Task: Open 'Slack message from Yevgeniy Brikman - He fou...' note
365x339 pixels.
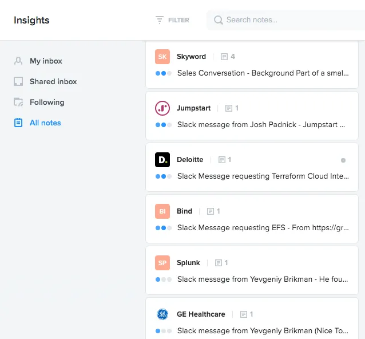Action: pyautogui.click(x=263, y=279)
